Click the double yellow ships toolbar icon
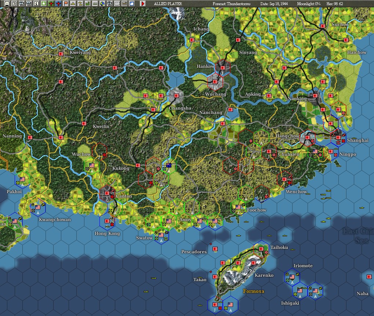The height and width of the screenshot is (316, 374). (80, 4)
